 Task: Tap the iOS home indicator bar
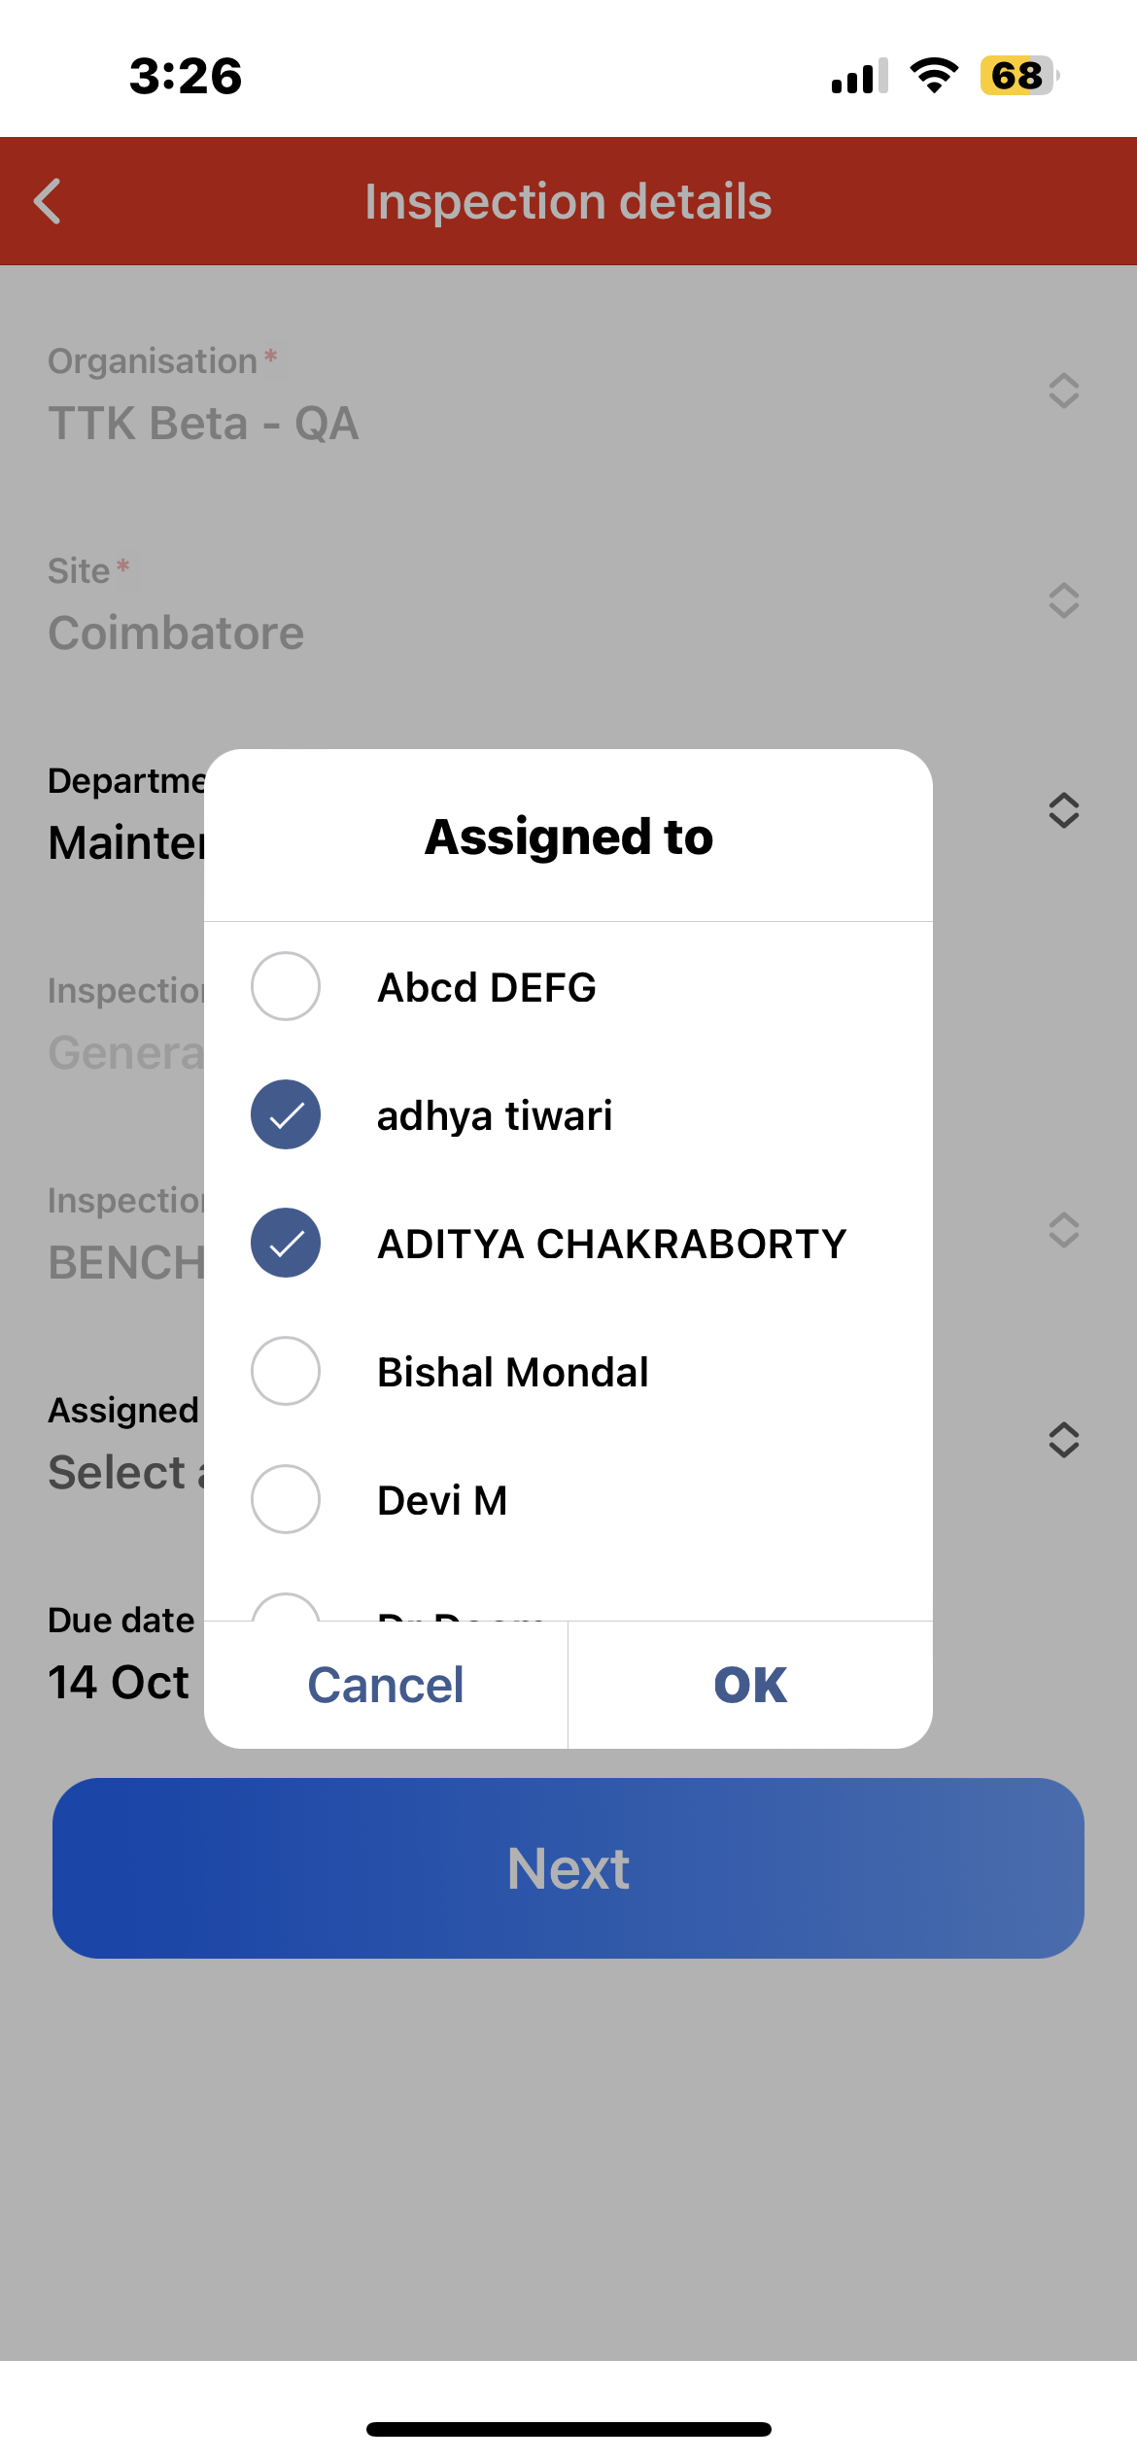point(568,2429)
